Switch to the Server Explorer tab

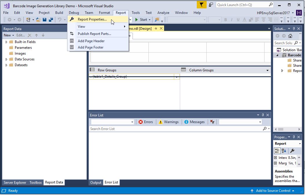click(15, 182)
